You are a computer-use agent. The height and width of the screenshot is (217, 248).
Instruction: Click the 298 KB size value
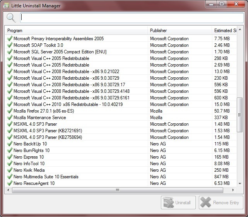(x=221, y=58)
